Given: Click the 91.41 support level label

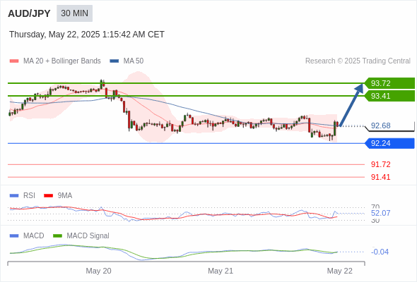Looking at the screenshot, I should pyautogui.click(x=380, y=177).
